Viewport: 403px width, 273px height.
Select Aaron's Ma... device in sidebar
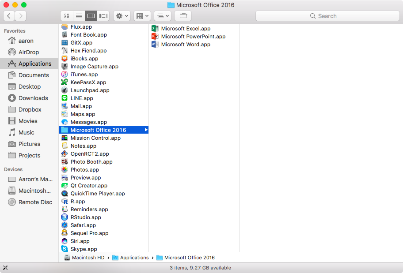coord(29,180)
